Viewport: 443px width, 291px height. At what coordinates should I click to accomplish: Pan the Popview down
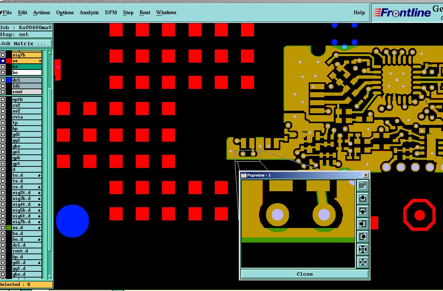click(x=363, y=211)
